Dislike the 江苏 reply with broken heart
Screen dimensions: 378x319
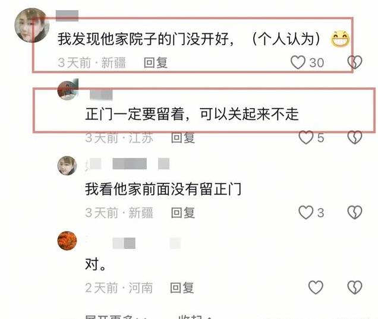tap(355, 138)
